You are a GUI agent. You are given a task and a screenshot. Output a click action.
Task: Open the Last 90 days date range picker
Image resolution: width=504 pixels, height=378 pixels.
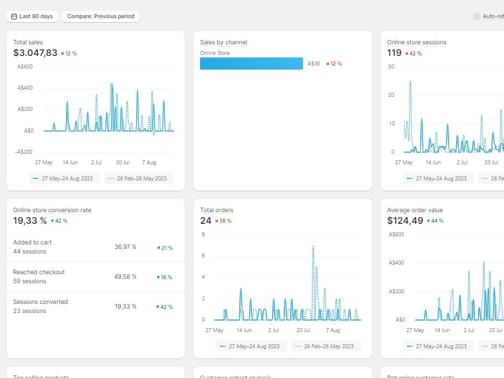point(32,16)
